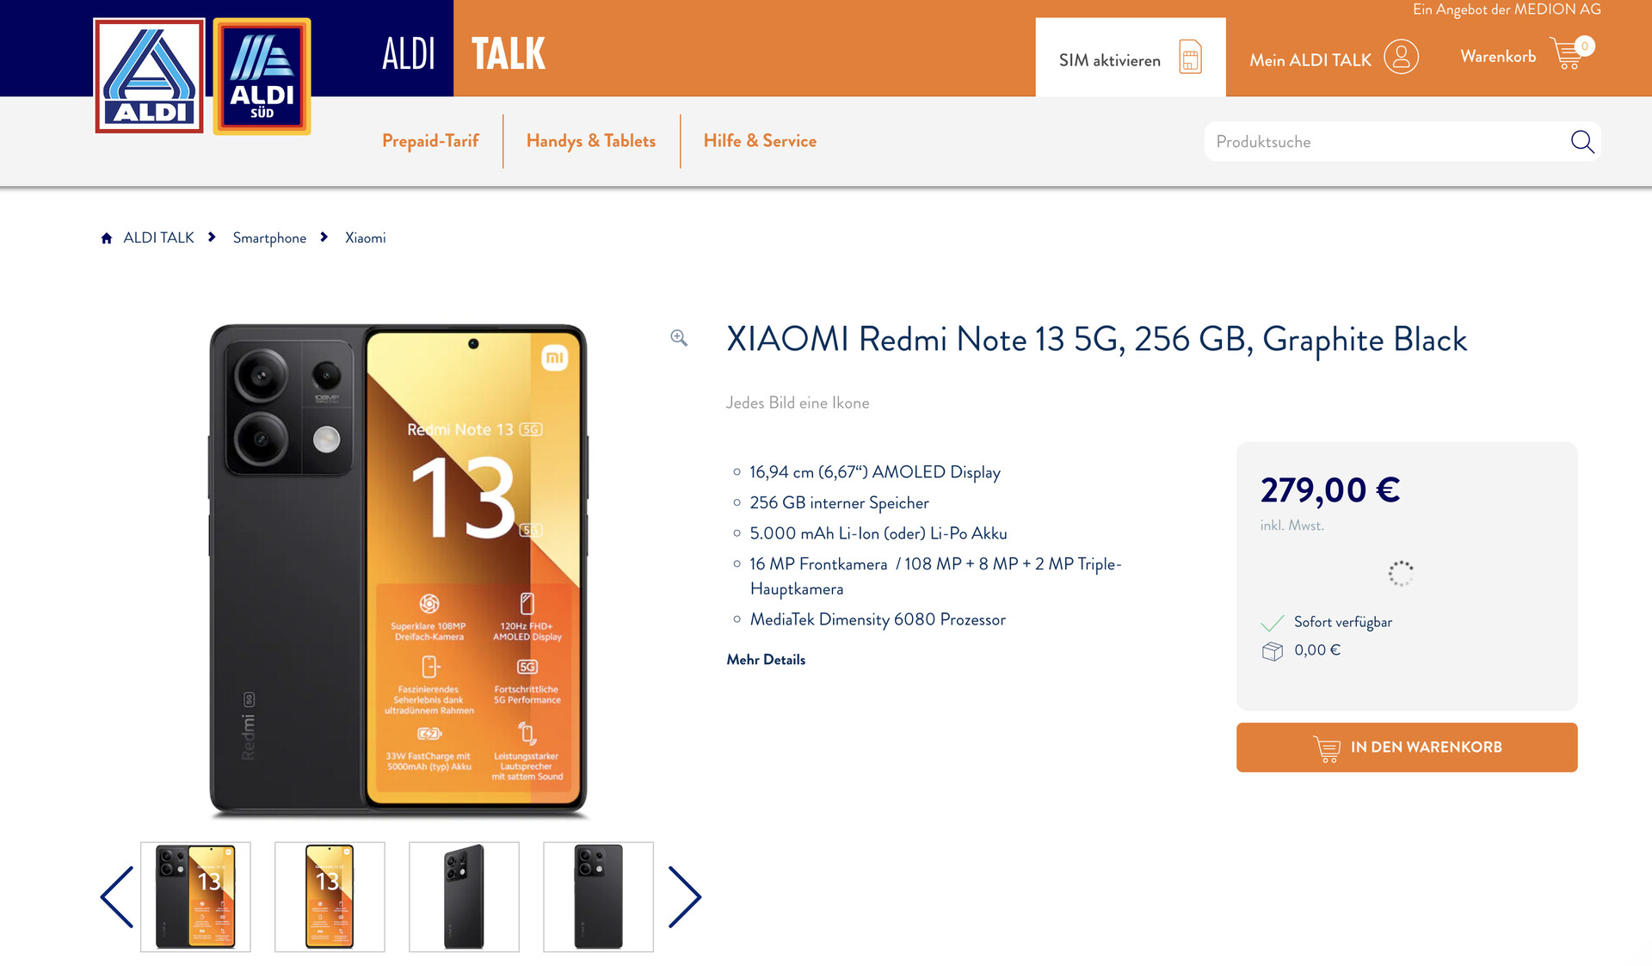1652x966 pixels.
Task: Click the Xiaomi breadcrumb link
Action: 365,237
